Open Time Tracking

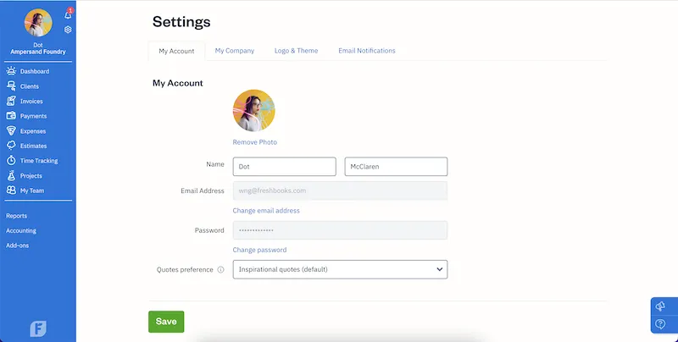point(39,161)
